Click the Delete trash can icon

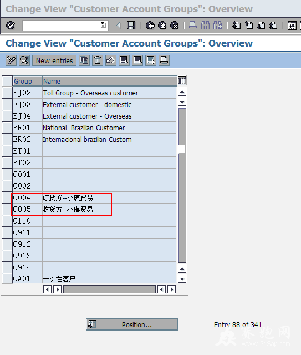[98, 60]
